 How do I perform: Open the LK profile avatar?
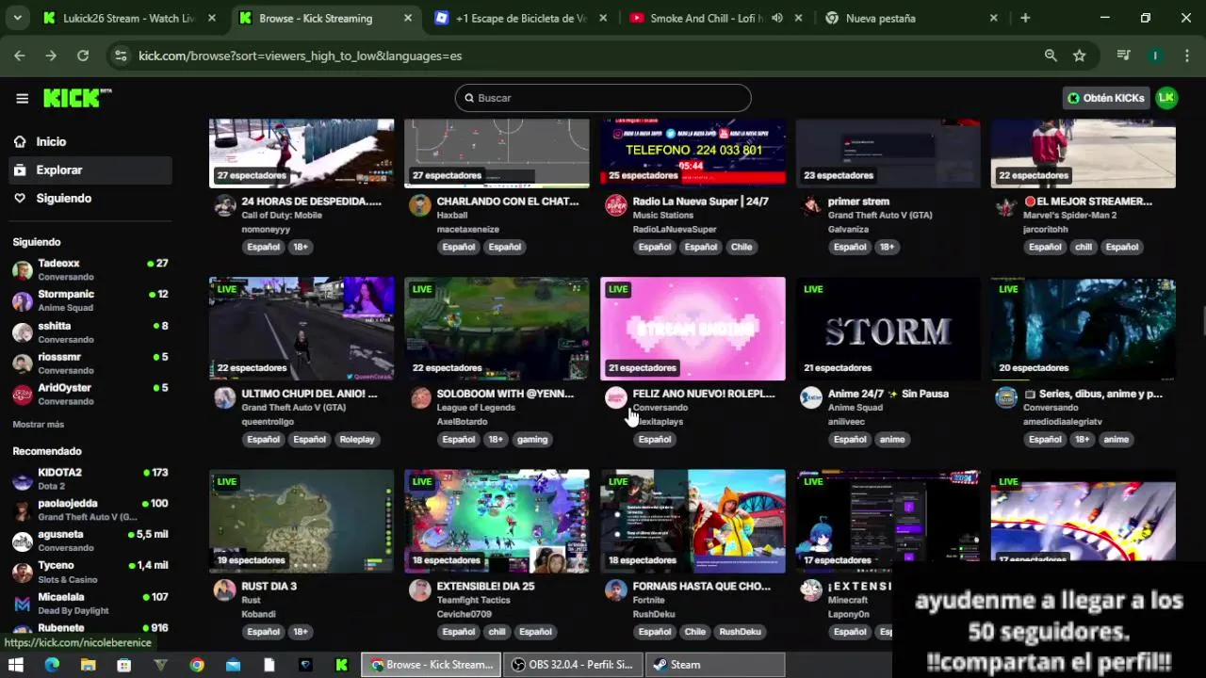coord(1166,98)
